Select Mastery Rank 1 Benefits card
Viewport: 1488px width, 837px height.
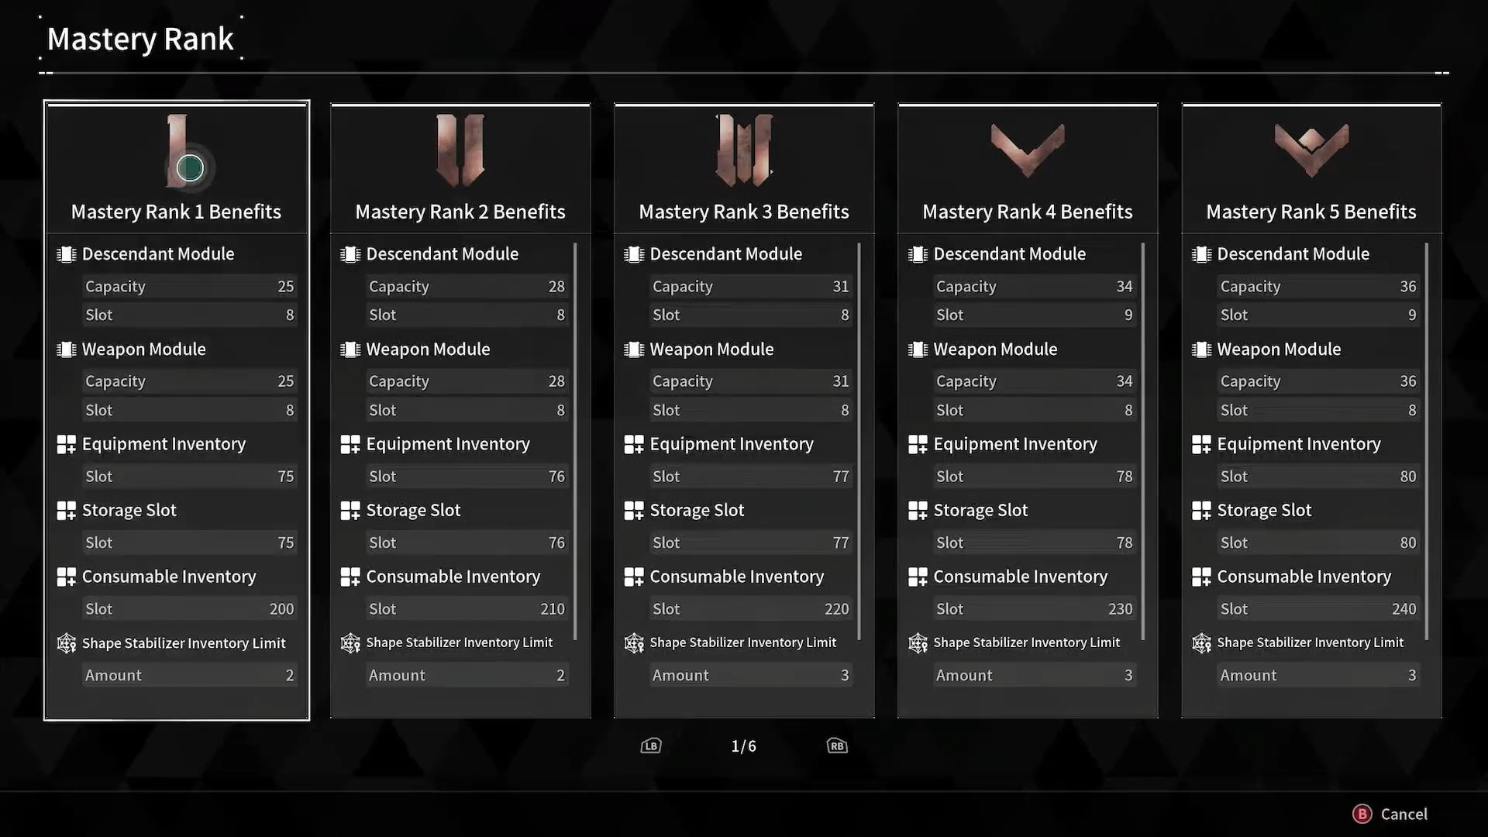(176, 408)
